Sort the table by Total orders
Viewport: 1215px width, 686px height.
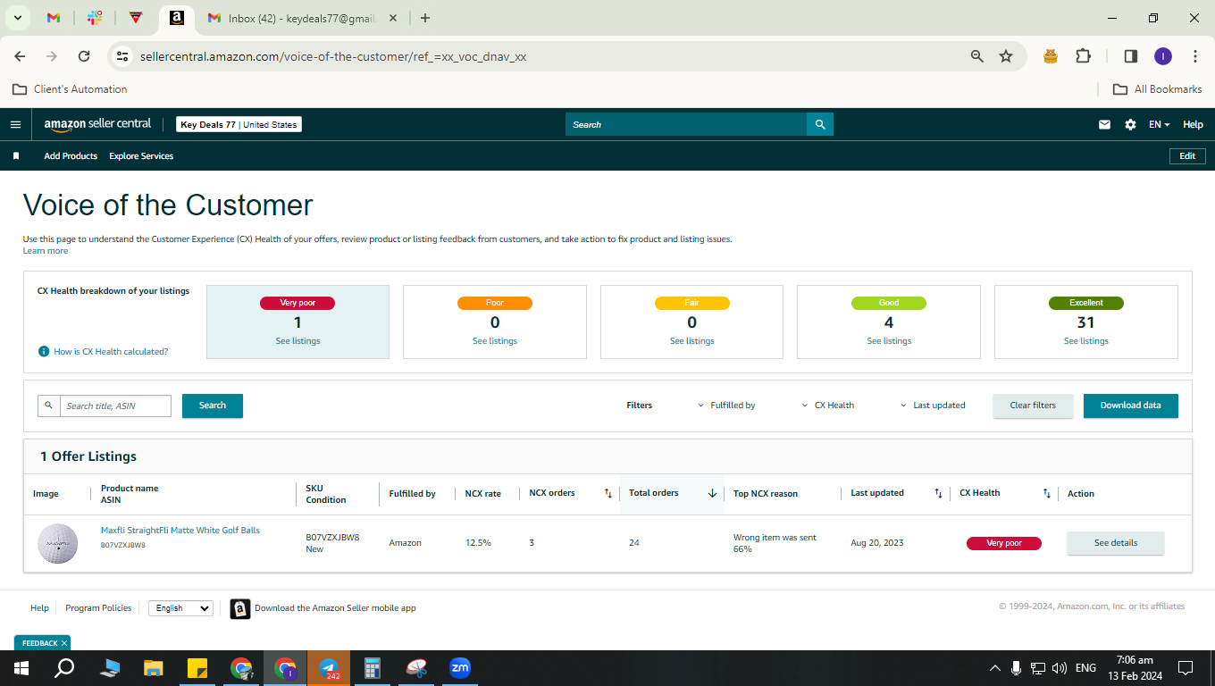coord(712,493)
